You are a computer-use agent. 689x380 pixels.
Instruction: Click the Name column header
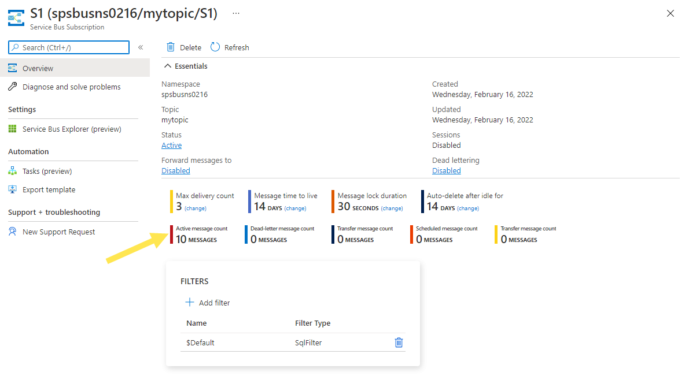coord(197,323)
